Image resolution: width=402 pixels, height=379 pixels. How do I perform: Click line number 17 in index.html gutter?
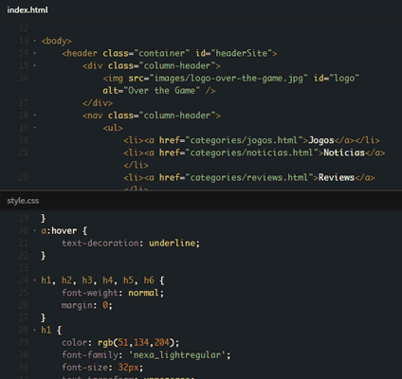[x=24, y=103]
